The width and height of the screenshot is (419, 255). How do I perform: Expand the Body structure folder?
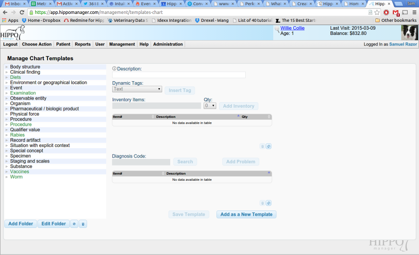pyautogui.click(x=7, y=67)
